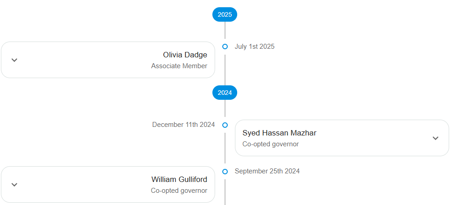The image size is (455, 205).
Task: Click the July 1st 2025 date label
Action: 254,47
